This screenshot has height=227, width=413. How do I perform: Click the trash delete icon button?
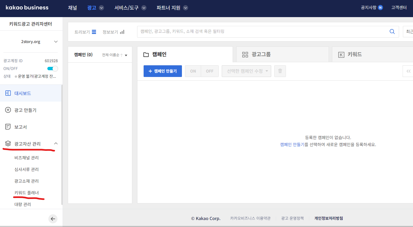click(x=280, y=71)
